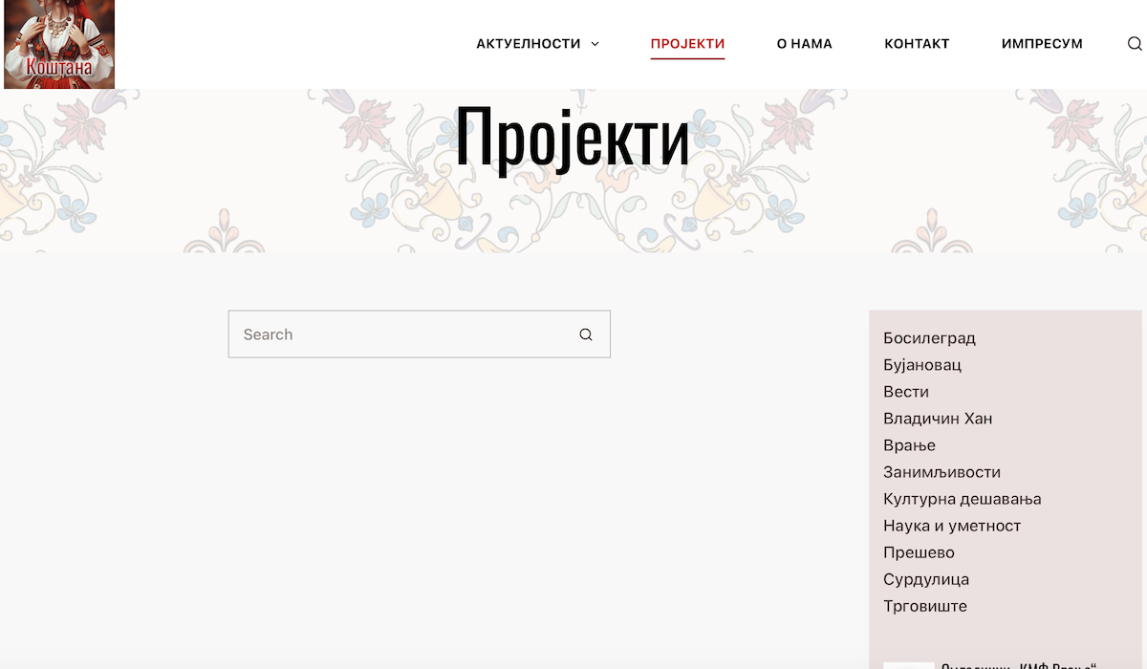The width and height of the screenshot is (1147, 669).
Task: Submit search with the magnifier button
Action: tap(586, 334)
